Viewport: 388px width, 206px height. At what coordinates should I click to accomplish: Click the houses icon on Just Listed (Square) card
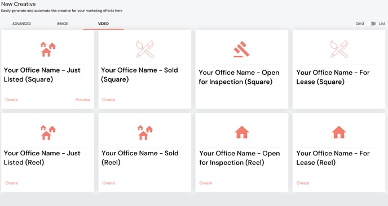point(48,50)
